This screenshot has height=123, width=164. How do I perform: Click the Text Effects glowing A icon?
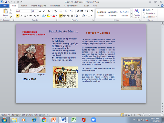coord(43,16)
